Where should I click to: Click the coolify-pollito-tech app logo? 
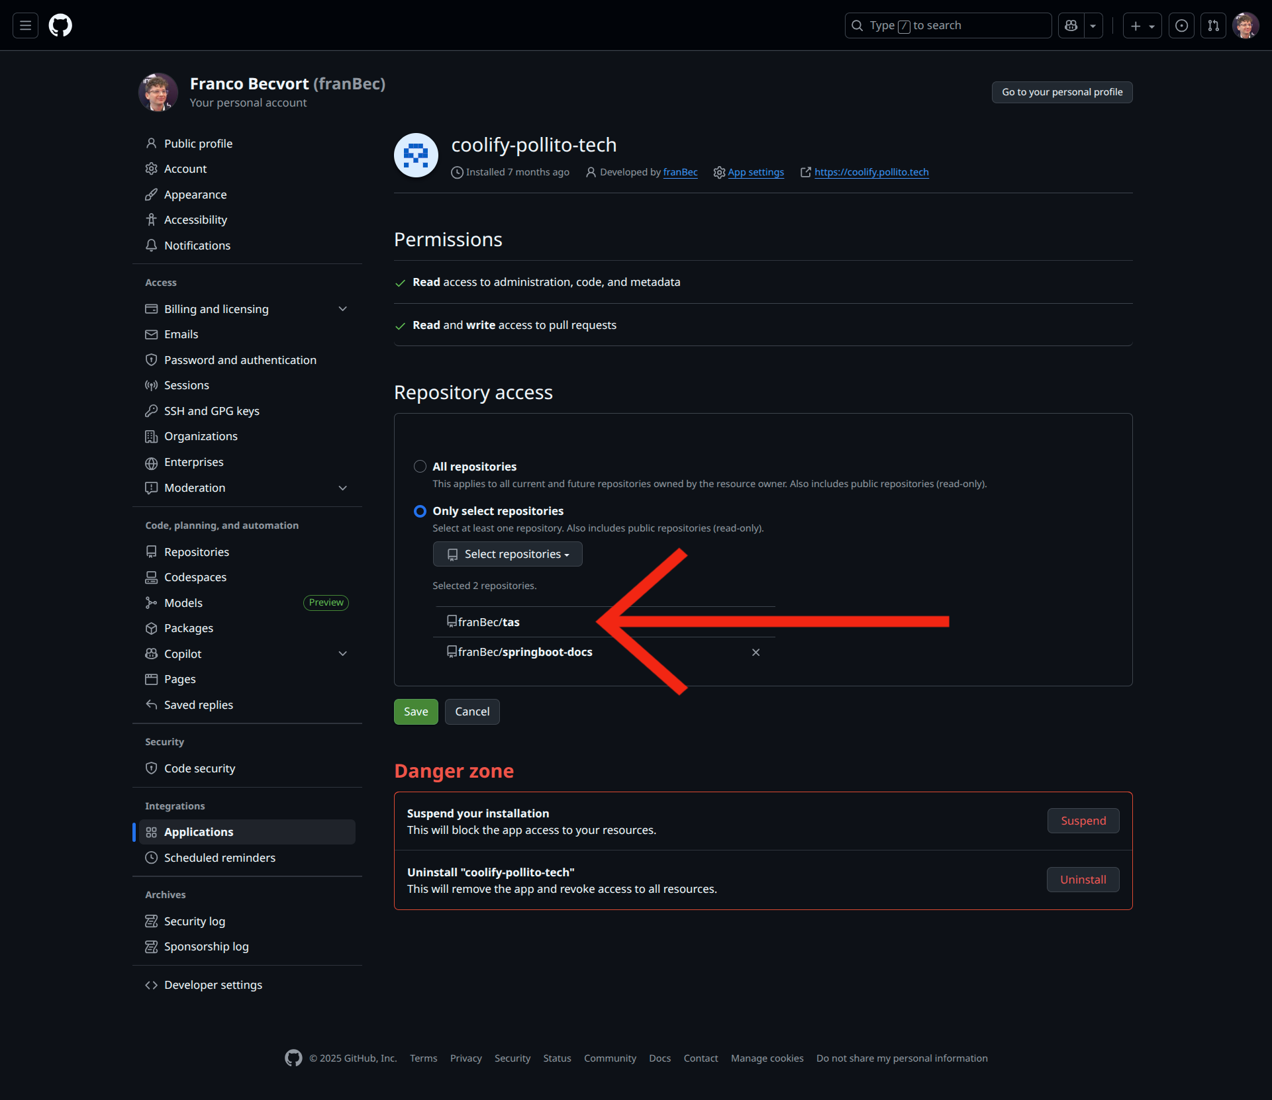pos(416,155)
